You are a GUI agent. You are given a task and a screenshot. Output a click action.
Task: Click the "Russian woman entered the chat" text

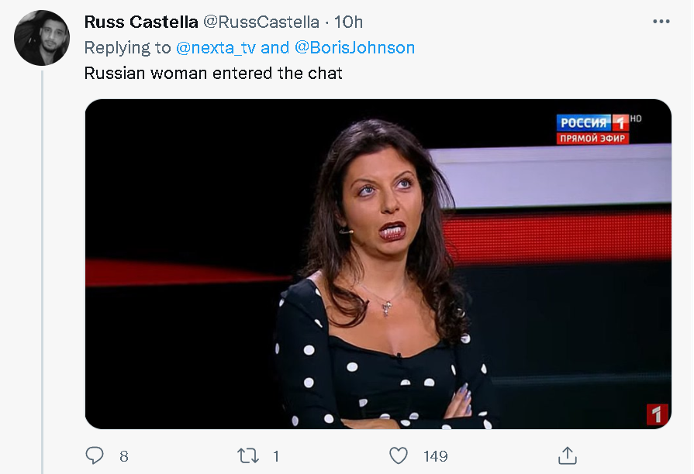tap(212, 74)
